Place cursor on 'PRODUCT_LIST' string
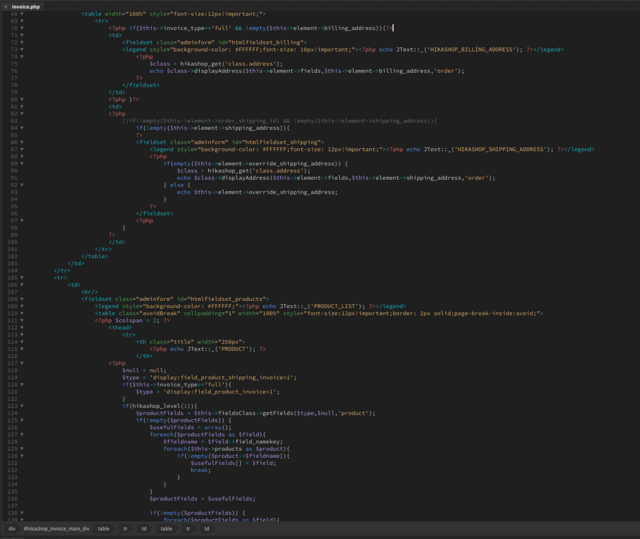The height and width of the screenshot is (539, 640). (334, 306)
